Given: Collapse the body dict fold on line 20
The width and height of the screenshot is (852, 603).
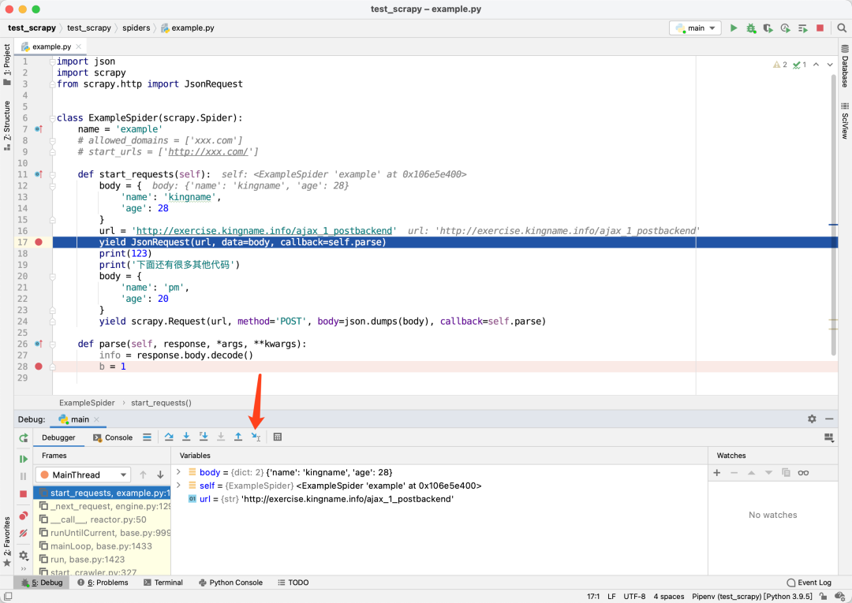Looking at the screenshot, I should pos(53,276).
